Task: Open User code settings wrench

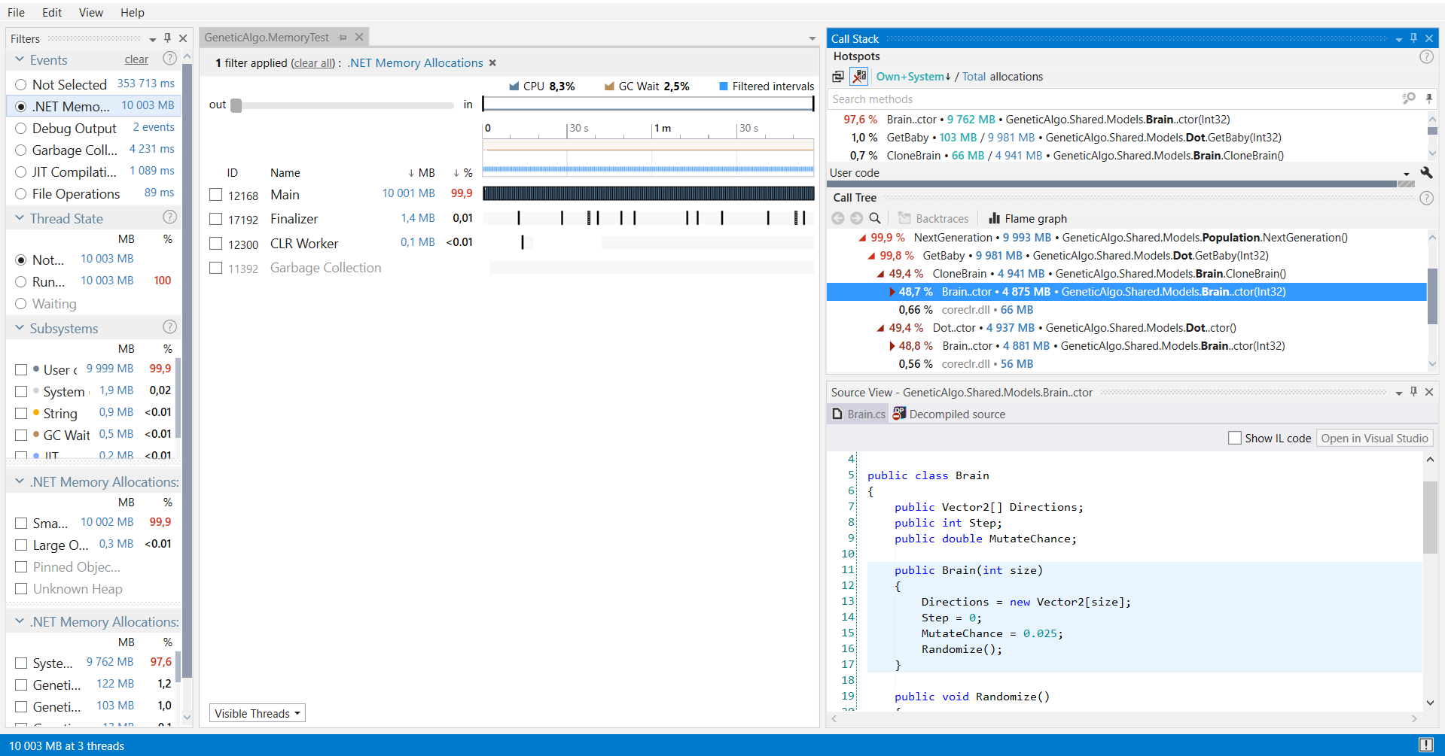Action: pyautogui.click(x=1426, y=172)
